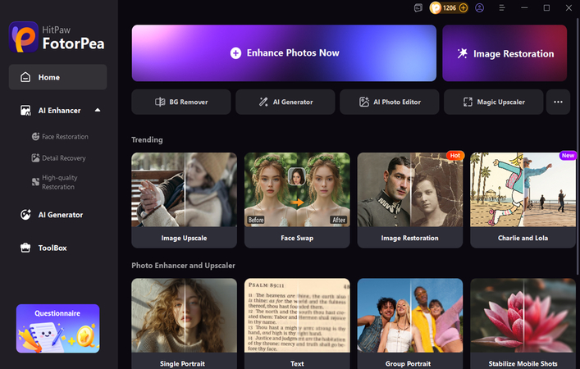Screen dimensions: 580x369
Task: Open the Face Swap trending card
Action: (x=297, y=200)
